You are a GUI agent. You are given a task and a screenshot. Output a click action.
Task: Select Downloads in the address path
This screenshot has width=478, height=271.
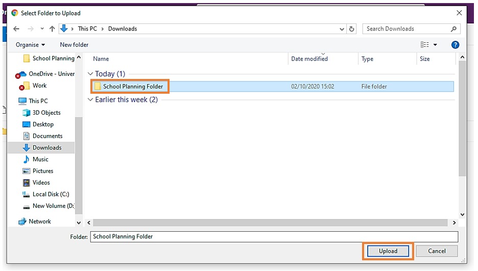[x=123, y=29]
